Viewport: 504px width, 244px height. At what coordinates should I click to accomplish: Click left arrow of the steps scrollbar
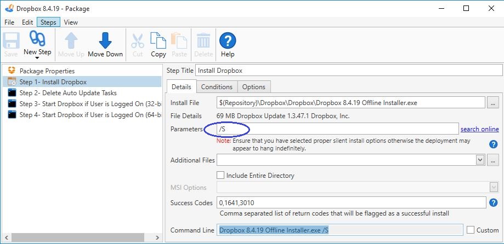pos(6,237)
